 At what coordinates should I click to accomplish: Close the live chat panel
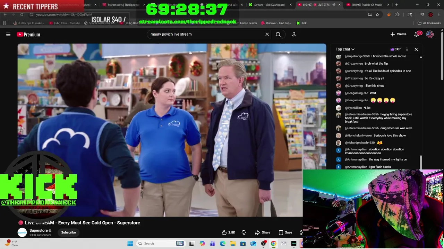coord(416,49)
